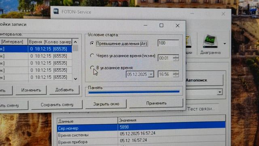Click the Автопоиск button in FOTON-Service
Viewport: 259px width, 146px height.
204,80
